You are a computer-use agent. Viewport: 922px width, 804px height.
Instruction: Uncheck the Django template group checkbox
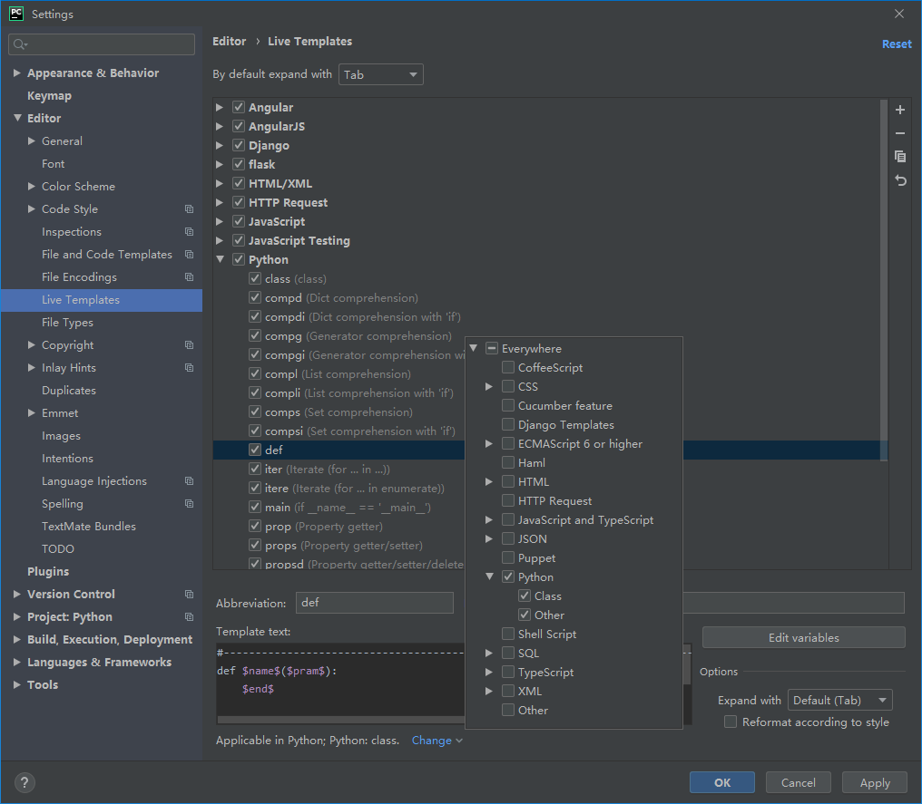click(x=238, y=145)
